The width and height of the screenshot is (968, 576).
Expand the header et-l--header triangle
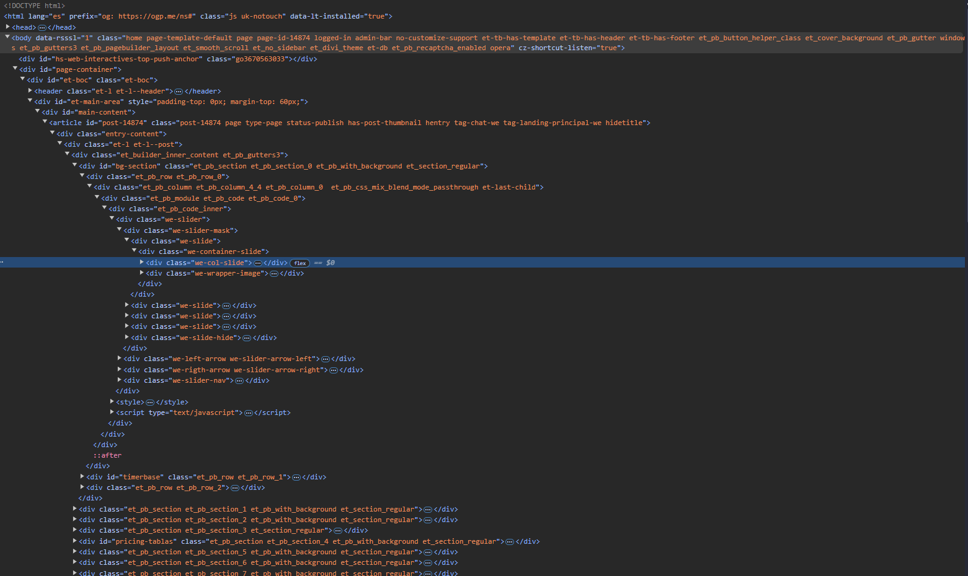(30, 90)
